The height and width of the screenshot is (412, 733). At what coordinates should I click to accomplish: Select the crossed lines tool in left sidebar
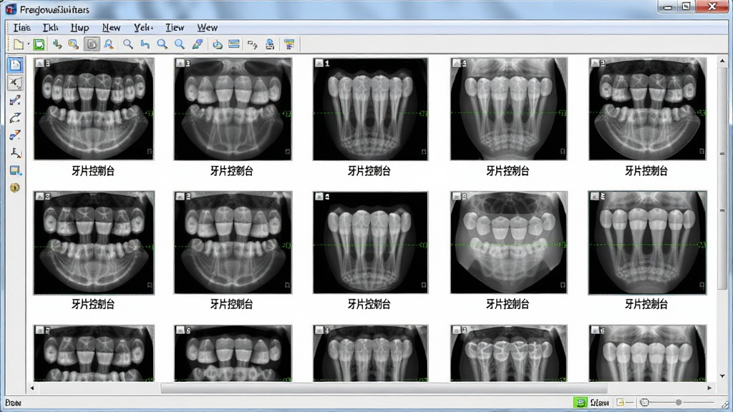click(15, 83)
